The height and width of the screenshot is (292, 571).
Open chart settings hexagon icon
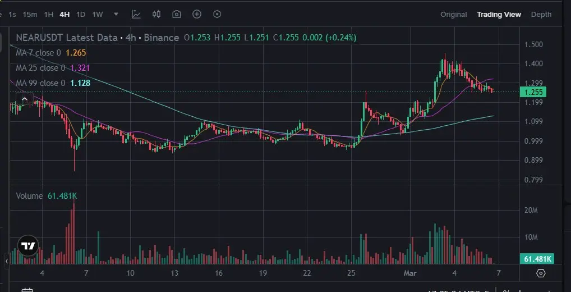217,14
